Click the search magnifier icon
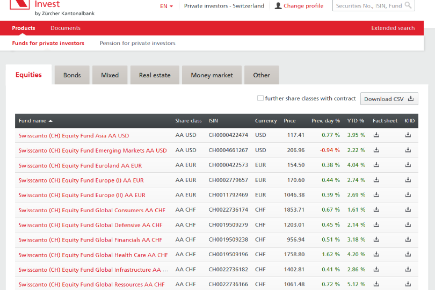 click(408, 5)
